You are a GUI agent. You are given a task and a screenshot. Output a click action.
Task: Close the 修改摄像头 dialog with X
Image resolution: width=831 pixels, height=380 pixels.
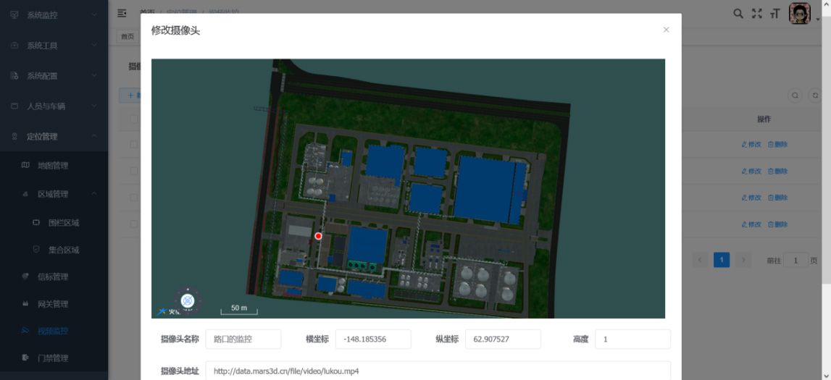pyautogui.click(x=666, y=30)
